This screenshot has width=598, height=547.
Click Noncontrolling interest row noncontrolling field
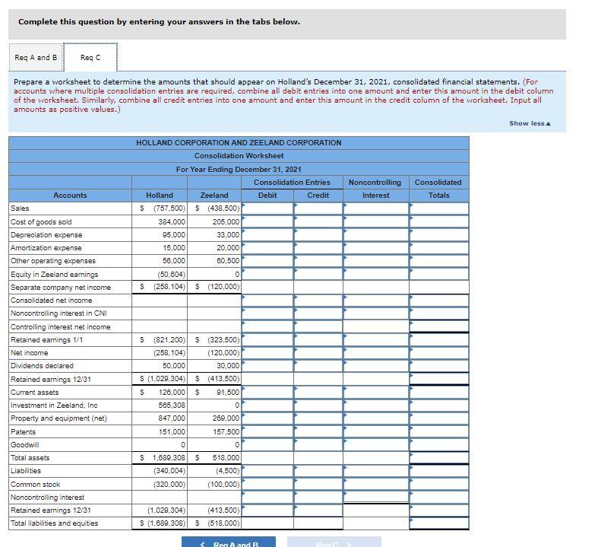[375, 497]
